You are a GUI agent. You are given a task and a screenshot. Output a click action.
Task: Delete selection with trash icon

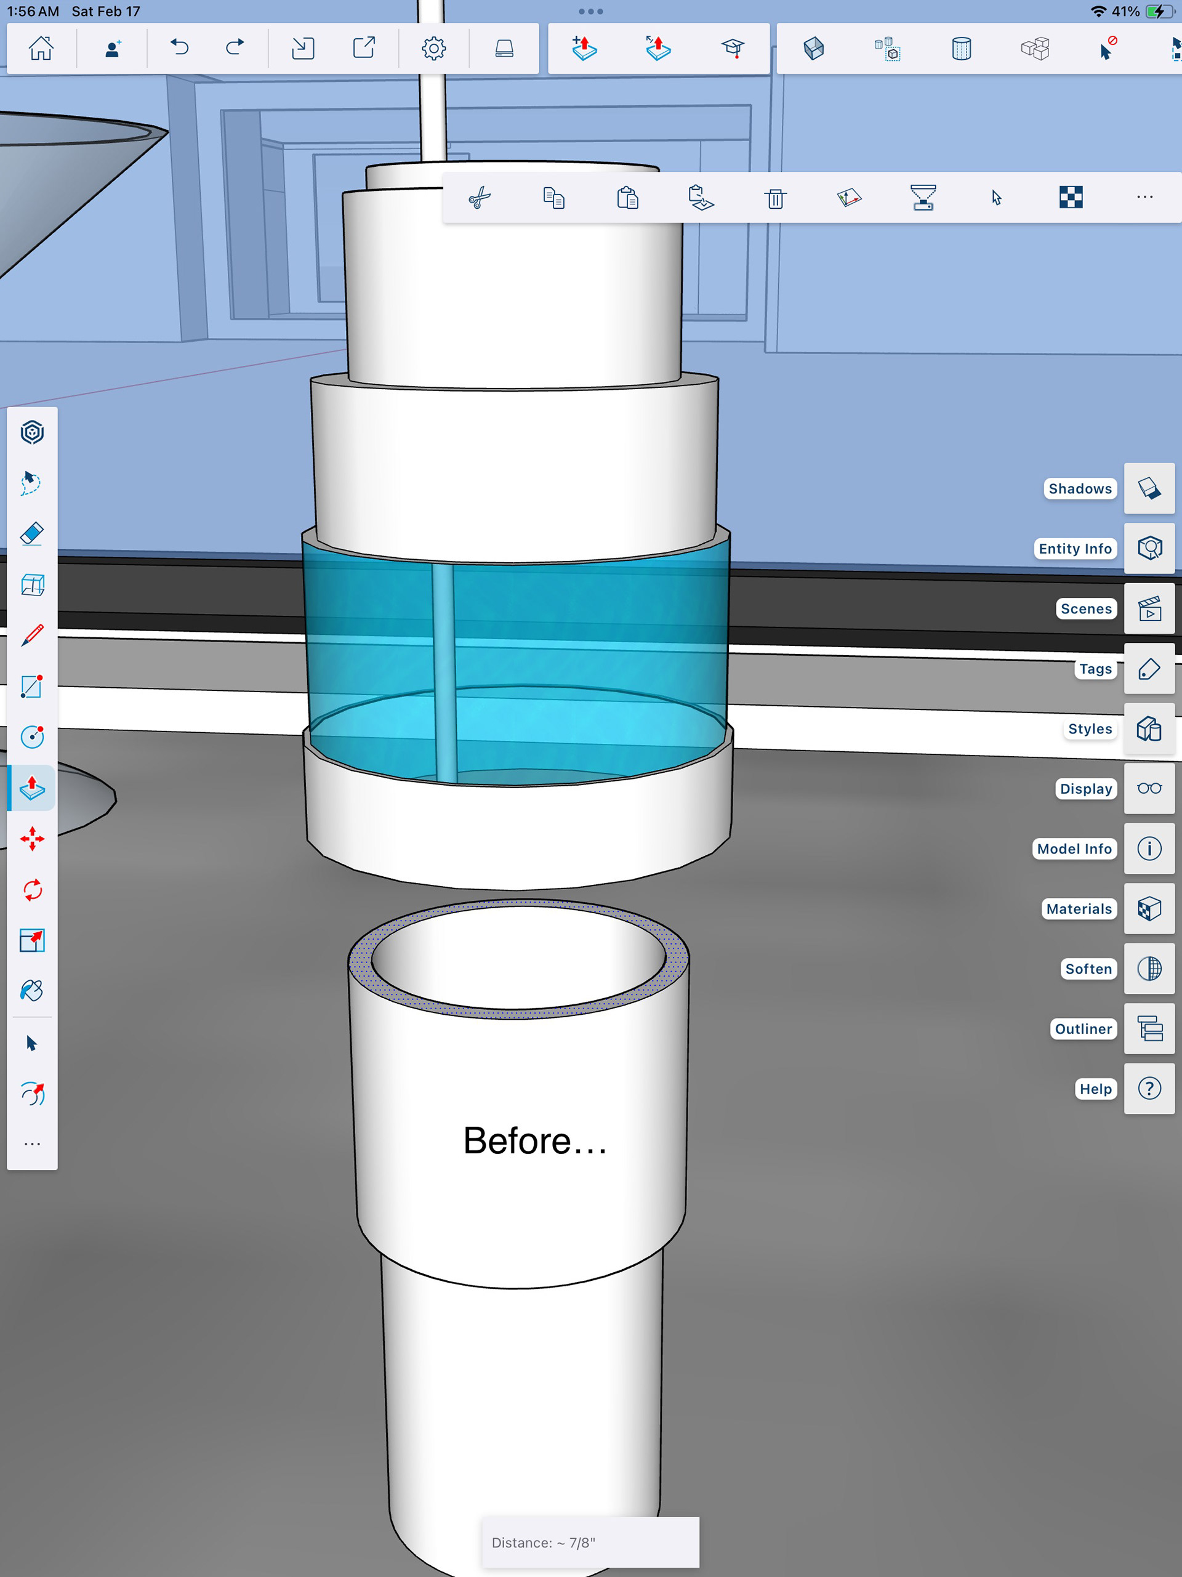coord(776,198)
